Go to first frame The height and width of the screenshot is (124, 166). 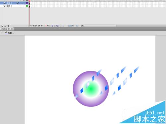click(x=30, y=26)
